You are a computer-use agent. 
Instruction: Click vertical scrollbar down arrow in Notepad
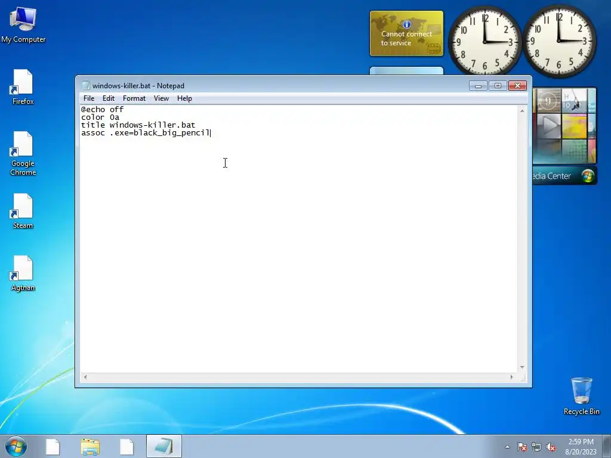522,367
